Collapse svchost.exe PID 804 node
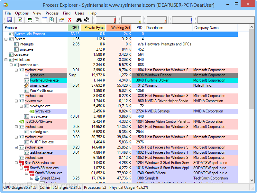The image size is (257, 193). (16, 70)
